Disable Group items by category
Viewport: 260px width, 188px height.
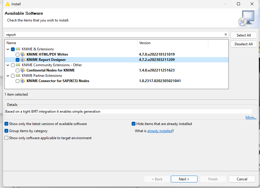click(6, 131)
